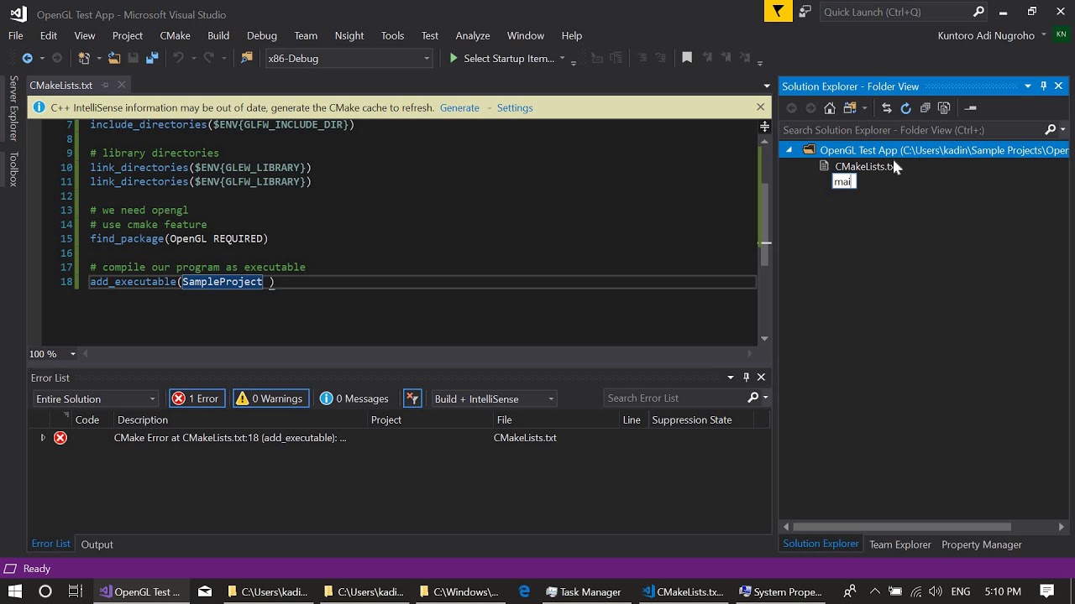Toggle the Error List clear filter button
The width and height of the screenshot is (1075, 604).
(412, 398)
